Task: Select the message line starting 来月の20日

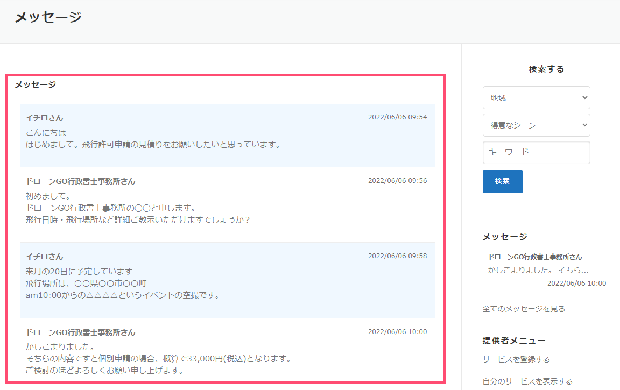Action: pos(79,271)
